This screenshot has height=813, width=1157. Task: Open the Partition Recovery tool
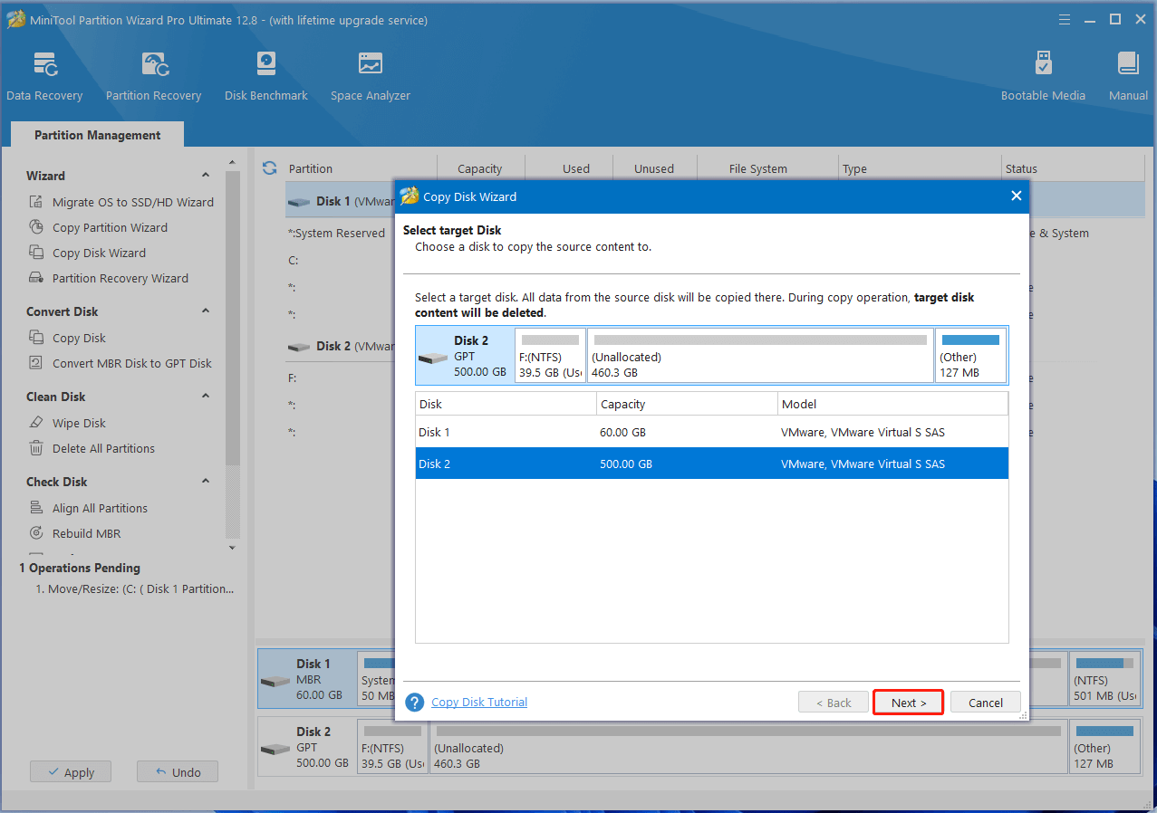coord(153,77)
